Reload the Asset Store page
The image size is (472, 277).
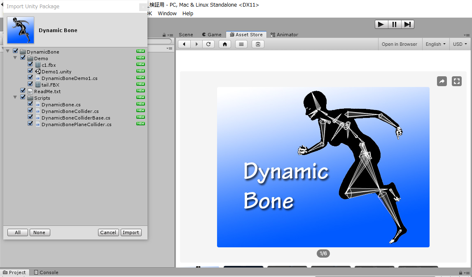click(x=208, y=44)
